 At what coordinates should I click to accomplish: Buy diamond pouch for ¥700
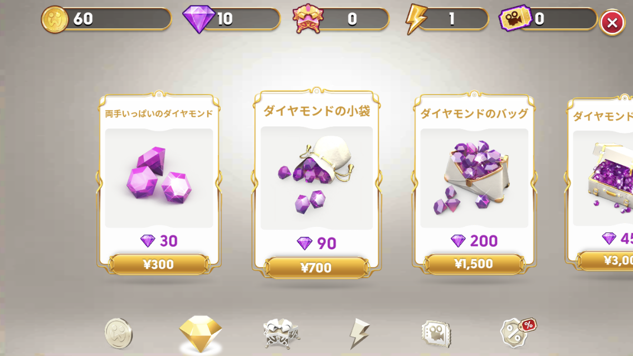[x=316, y=268]
